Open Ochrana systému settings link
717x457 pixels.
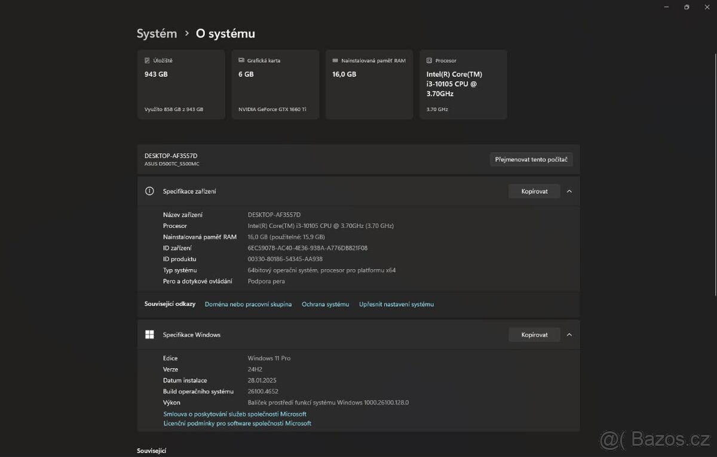click(325, 304)
